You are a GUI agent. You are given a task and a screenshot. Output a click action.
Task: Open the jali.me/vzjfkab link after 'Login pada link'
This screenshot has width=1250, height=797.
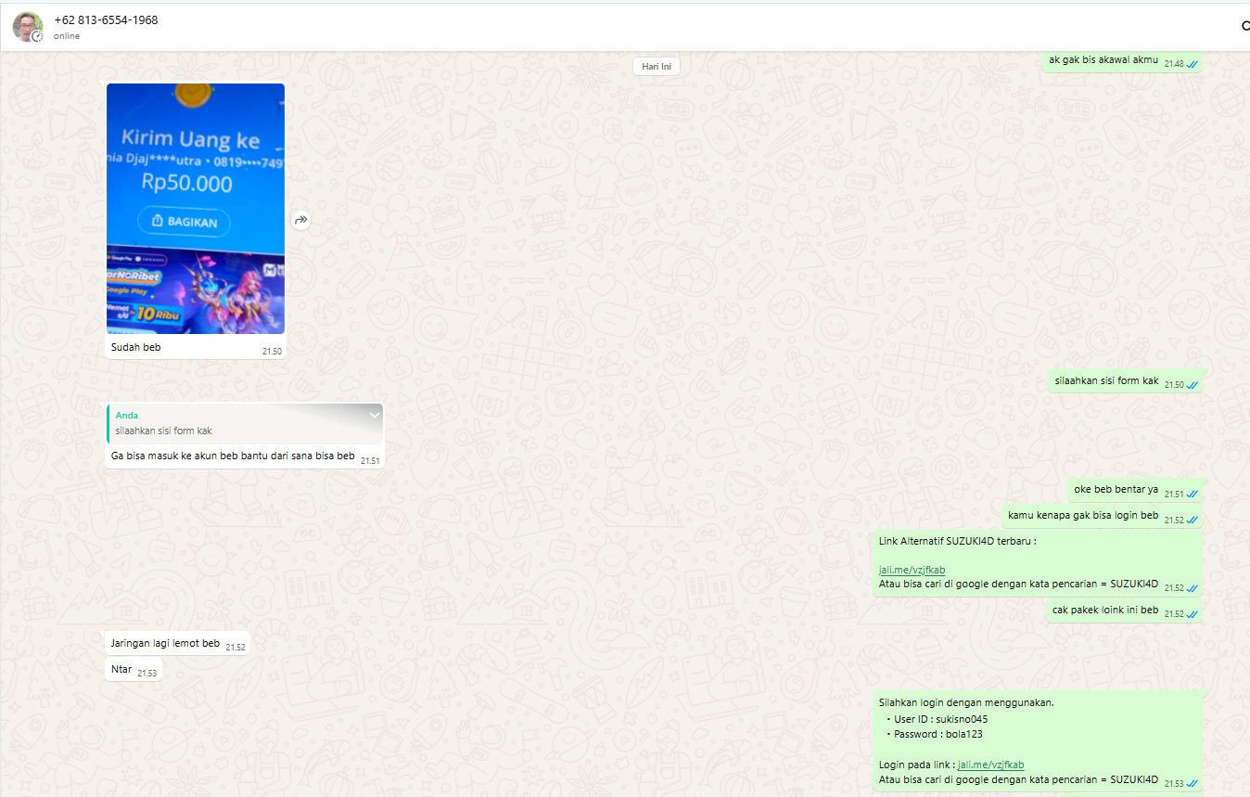point(991,765)
